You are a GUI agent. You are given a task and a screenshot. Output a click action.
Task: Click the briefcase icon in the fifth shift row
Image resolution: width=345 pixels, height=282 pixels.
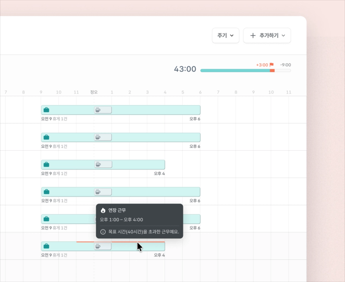46,219
